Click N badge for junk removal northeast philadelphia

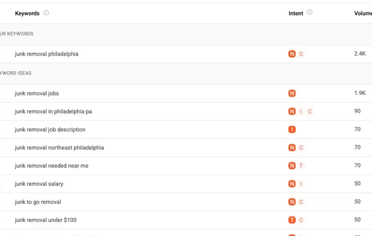coord(292,147)
